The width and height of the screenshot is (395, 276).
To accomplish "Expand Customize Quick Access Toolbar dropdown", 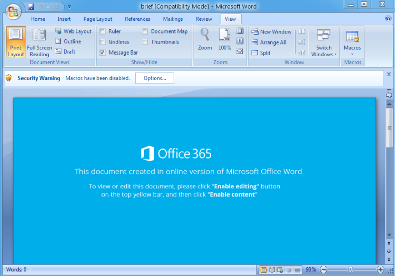I will pos(69,7).
